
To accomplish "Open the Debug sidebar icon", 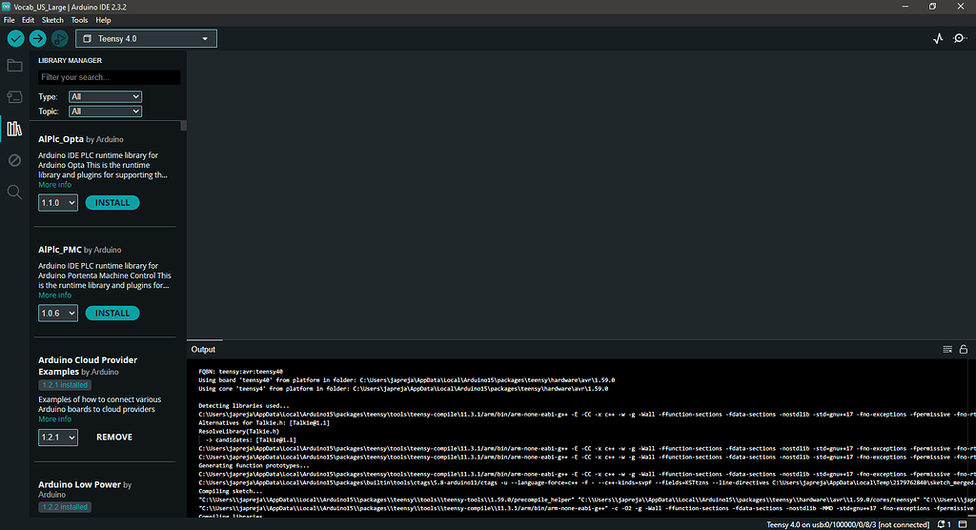I will coord(14,160).
